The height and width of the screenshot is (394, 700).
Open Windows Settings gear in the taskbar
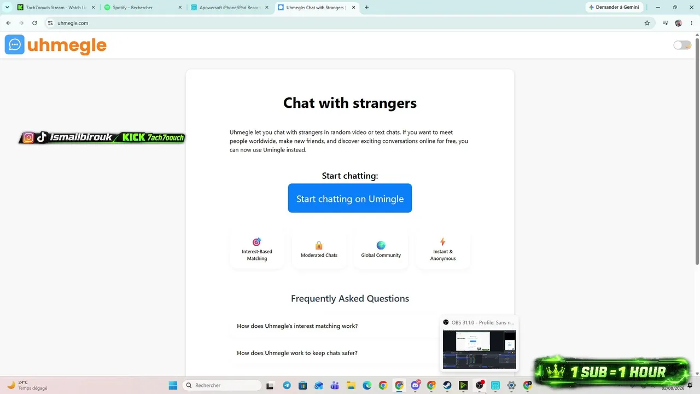click(511, 385)
